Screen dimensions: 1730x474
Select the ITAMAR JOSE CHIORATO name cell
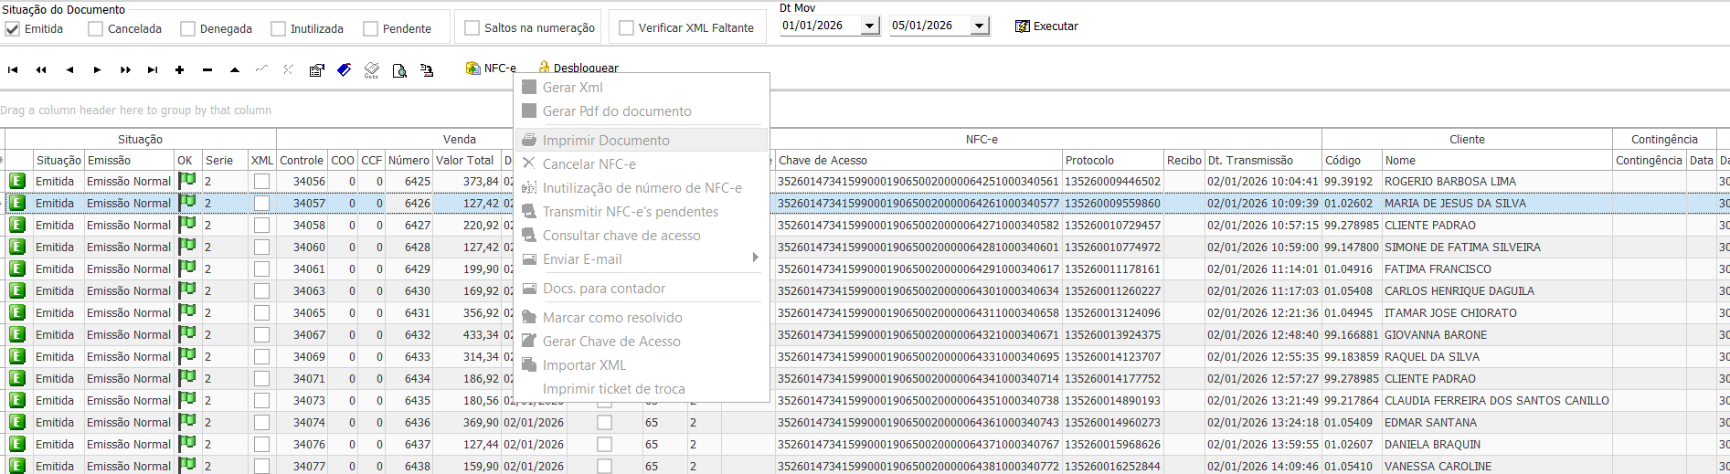[x=1497, y=312]
